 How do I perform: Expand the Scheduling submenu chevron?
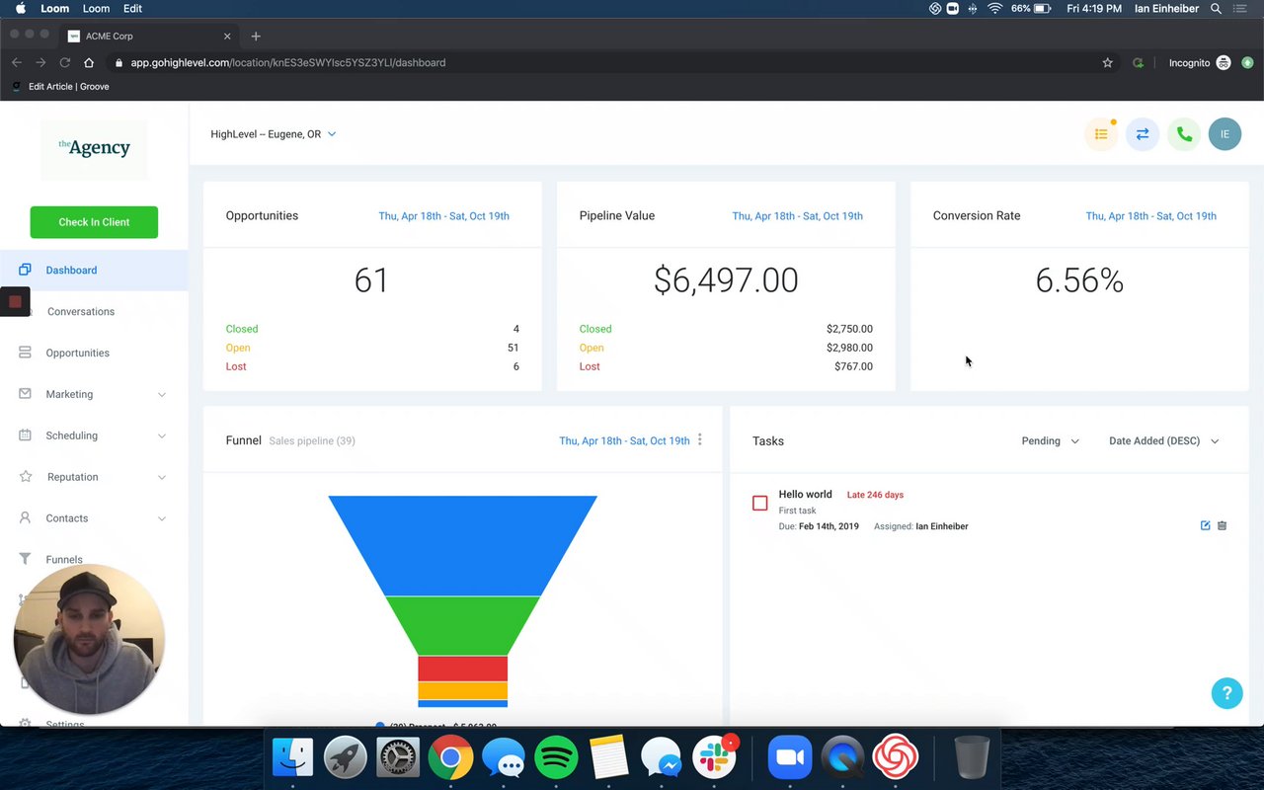(x=161, y=435)
